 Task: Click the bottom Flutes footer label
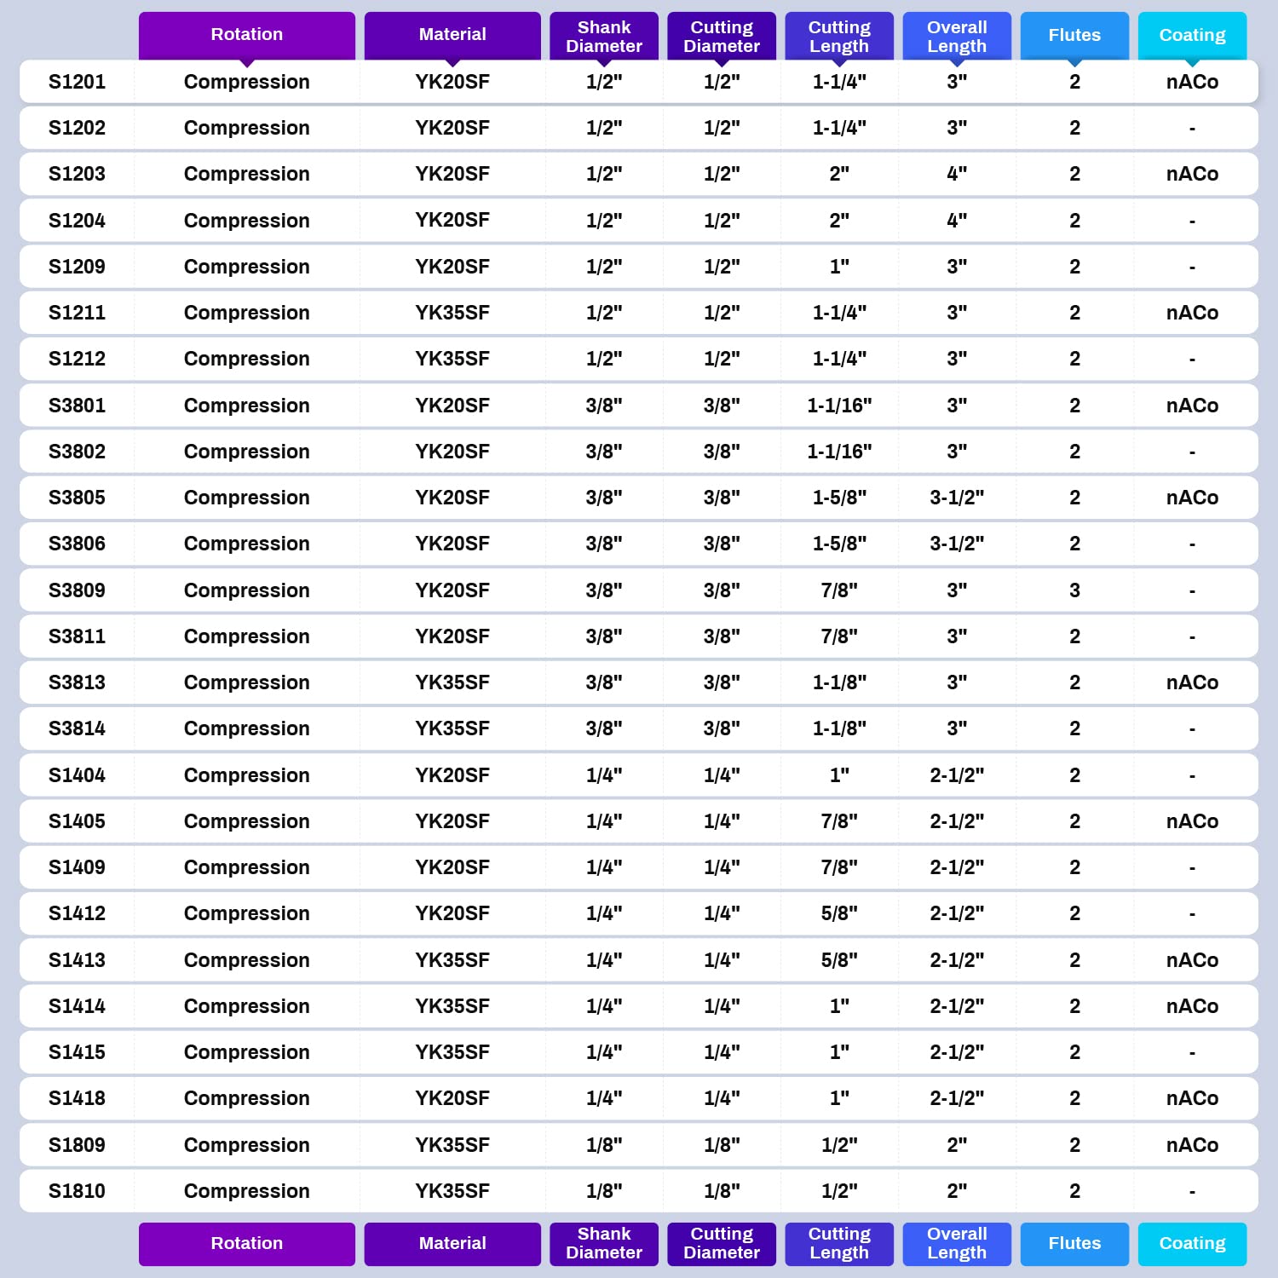pyautogui.click(x=1074, y=1244)
